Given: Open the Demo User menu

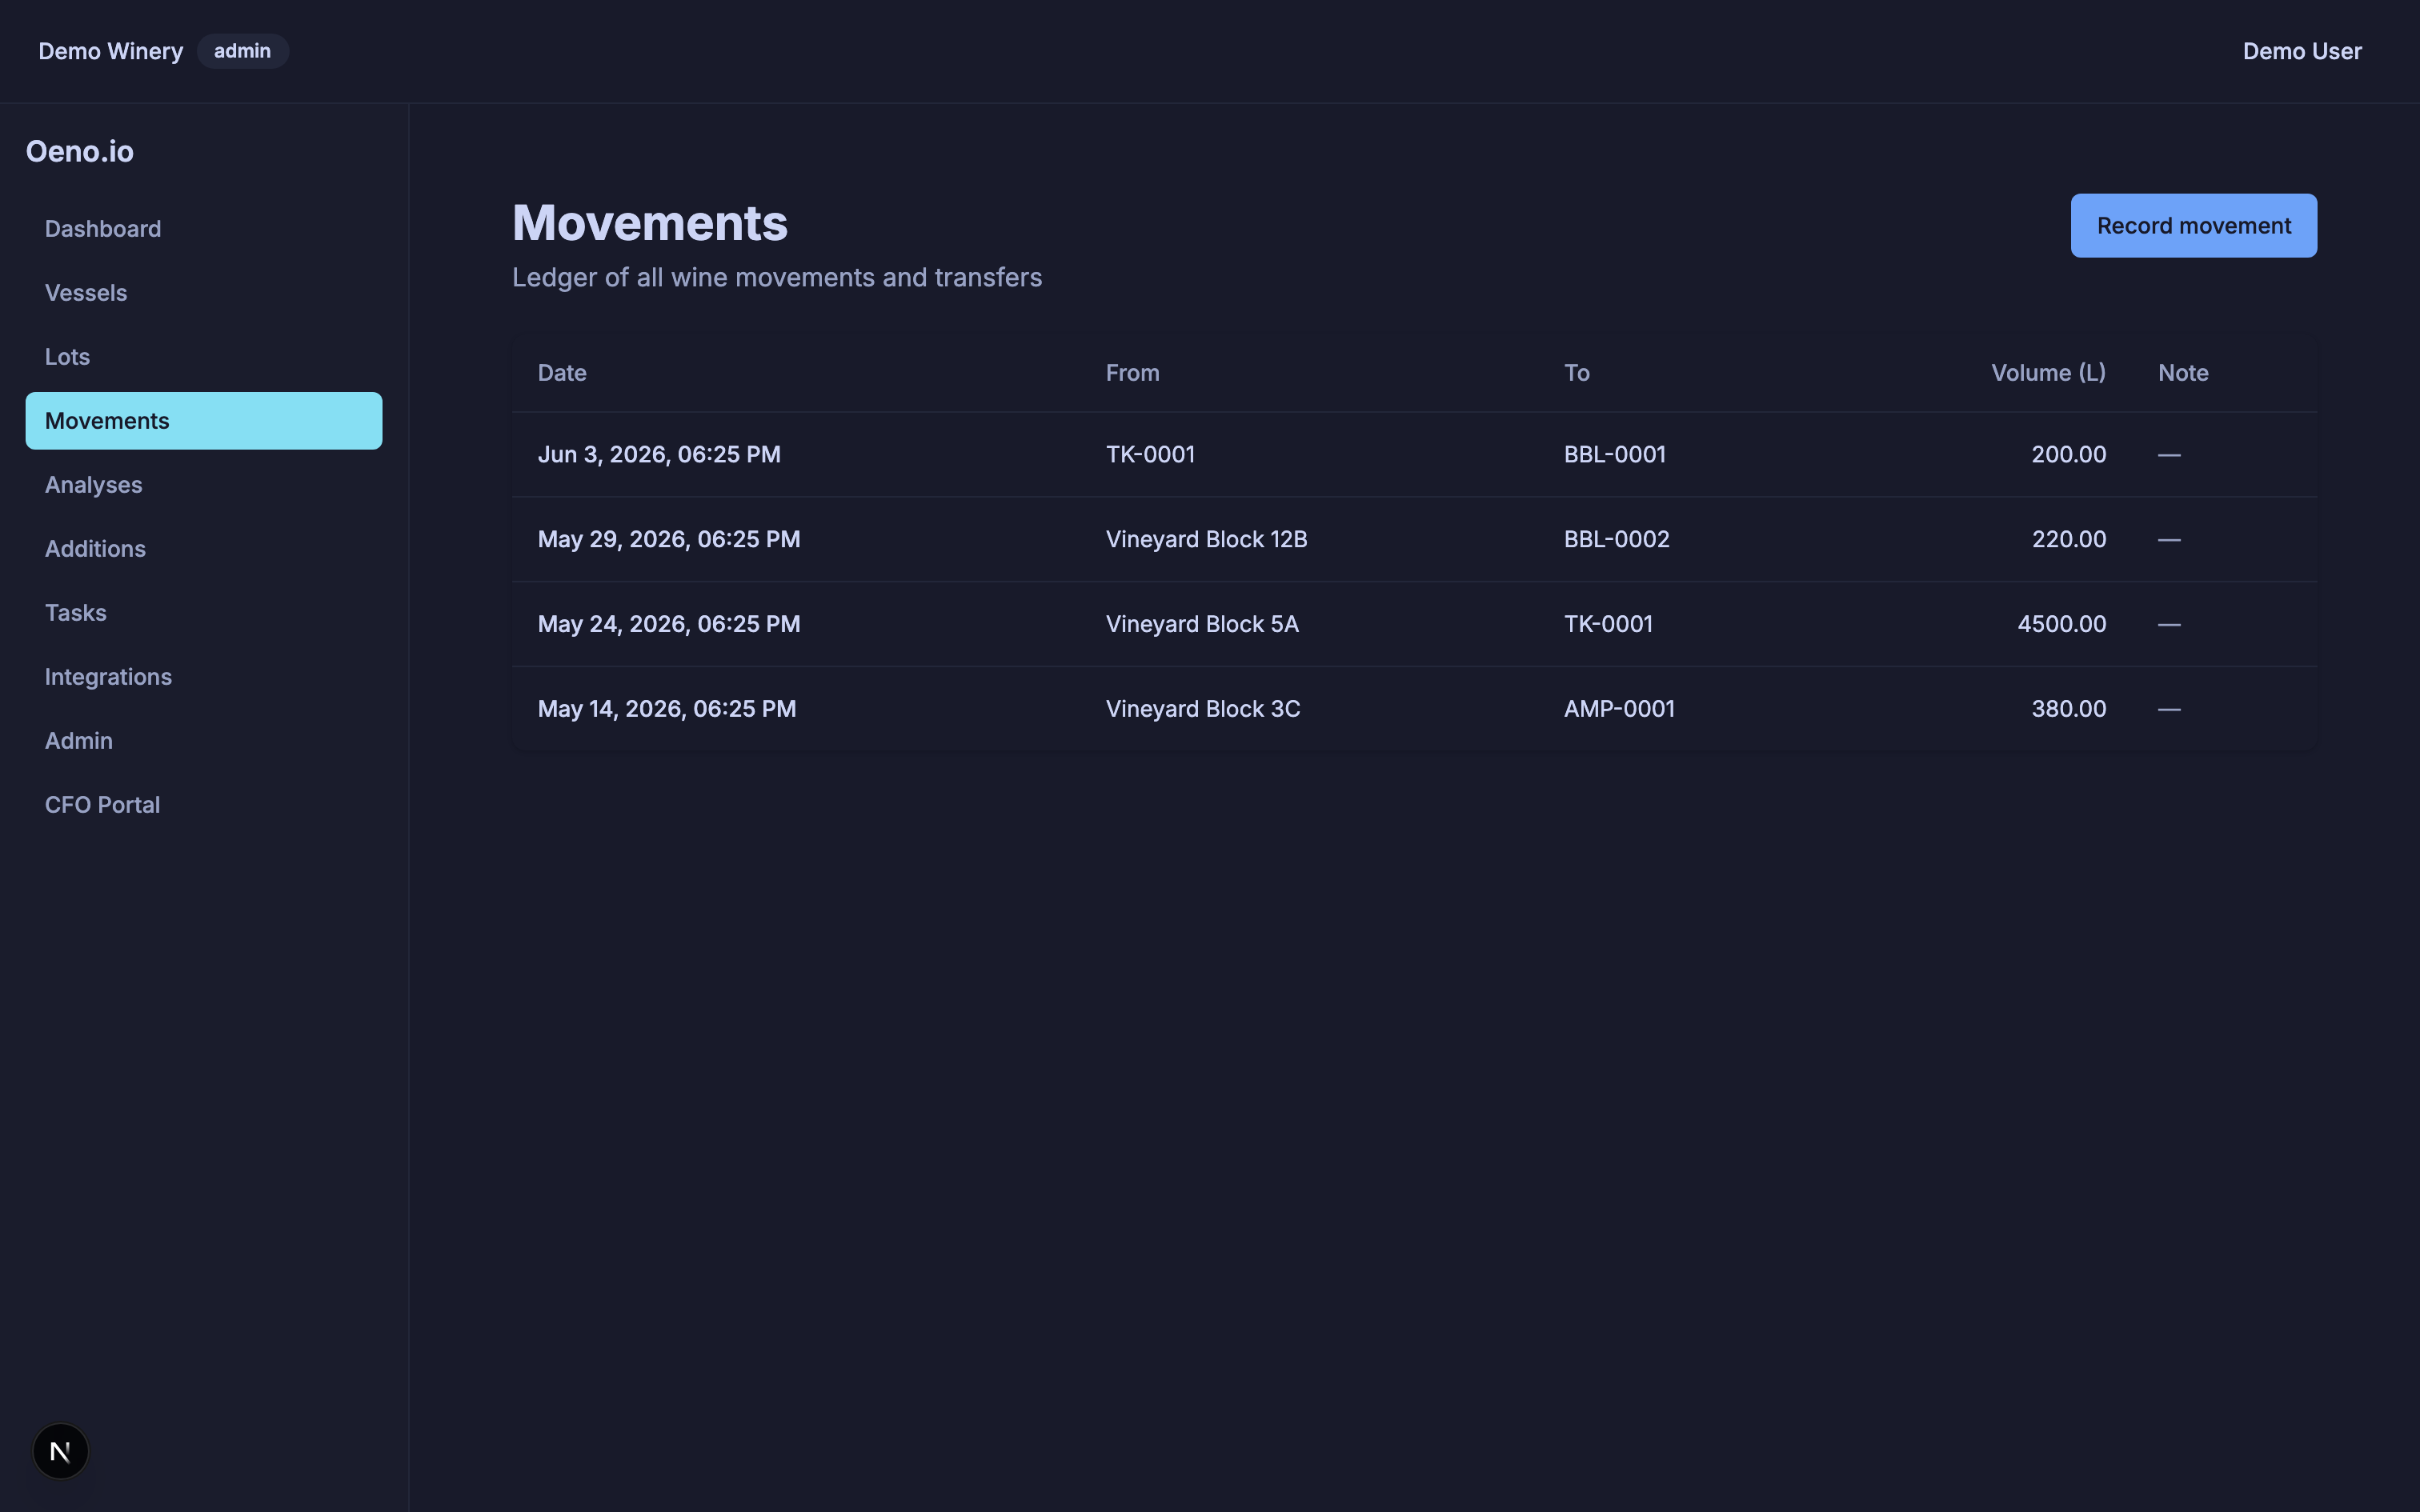Looking at the screenshot, I should (2302, 51).
